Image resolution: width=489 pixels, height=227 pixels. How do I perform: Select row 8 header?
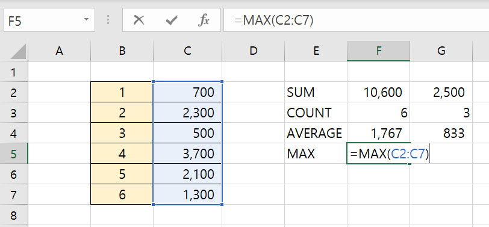(14, 215)
